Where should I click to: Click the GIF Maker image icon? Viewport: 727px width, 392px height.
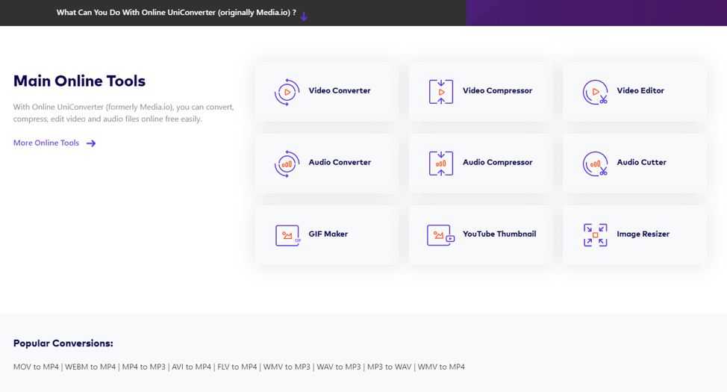[x=288, y=235]
